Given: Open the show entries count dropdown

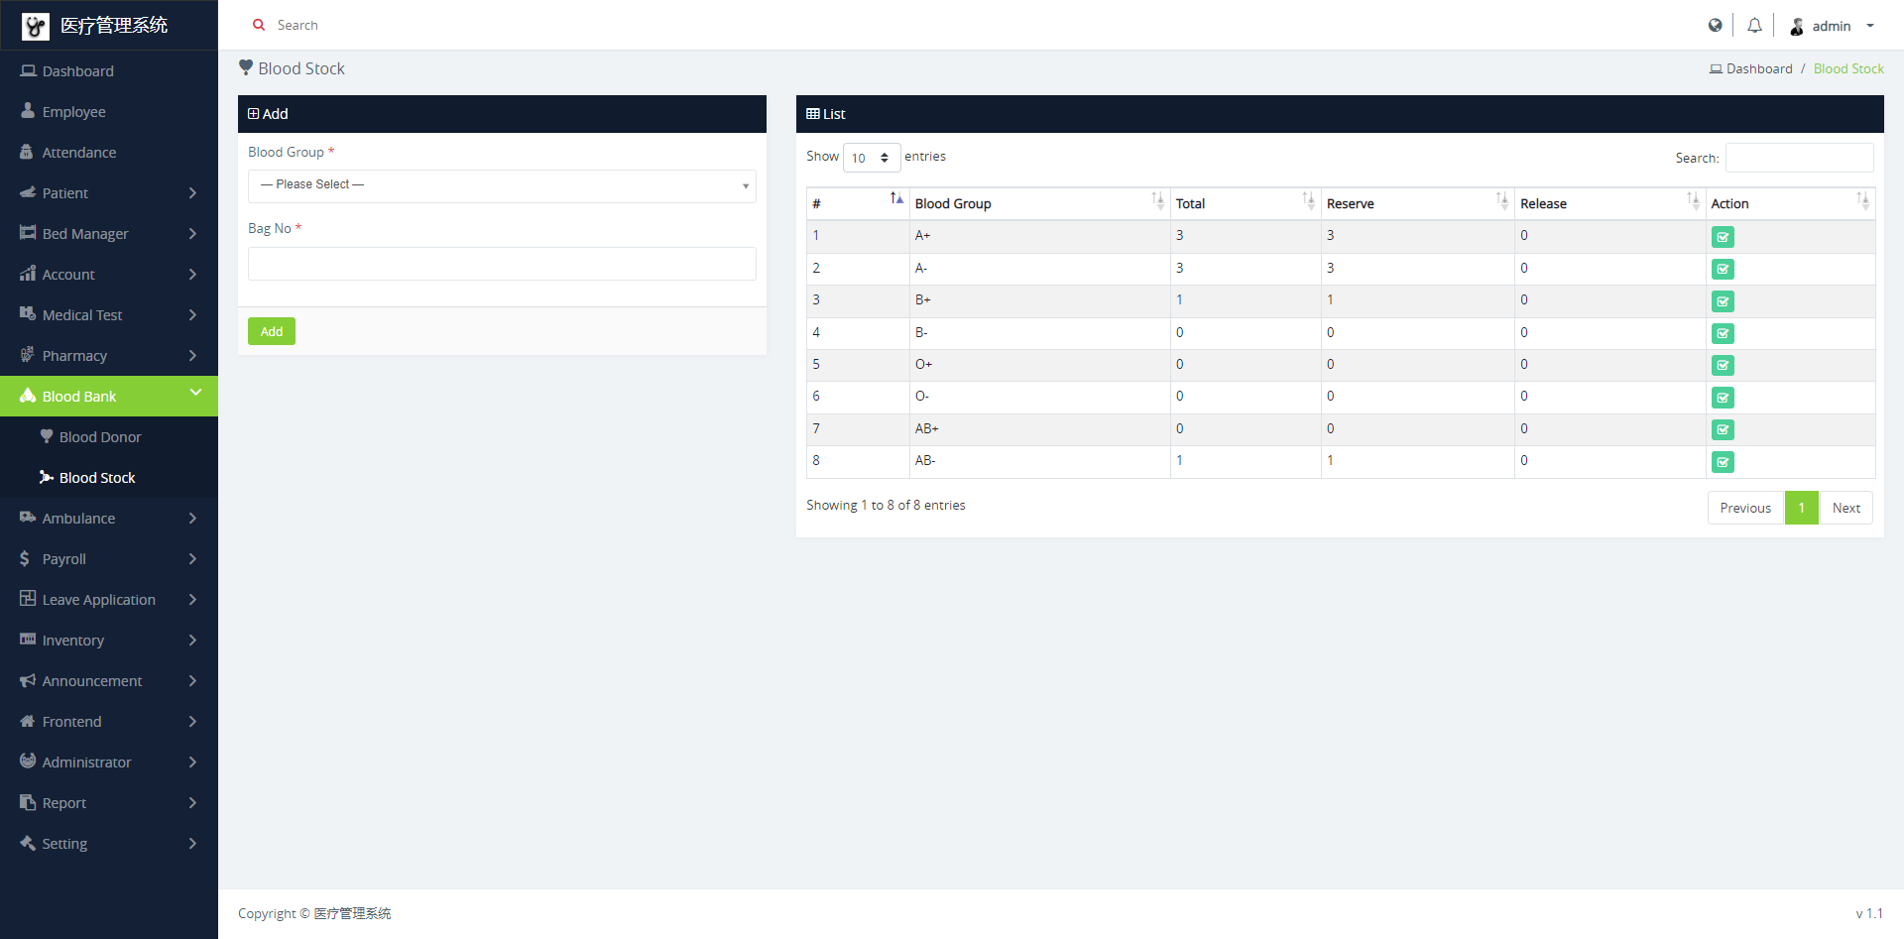Looking at the screenshot, I should (x=871, y=158).
